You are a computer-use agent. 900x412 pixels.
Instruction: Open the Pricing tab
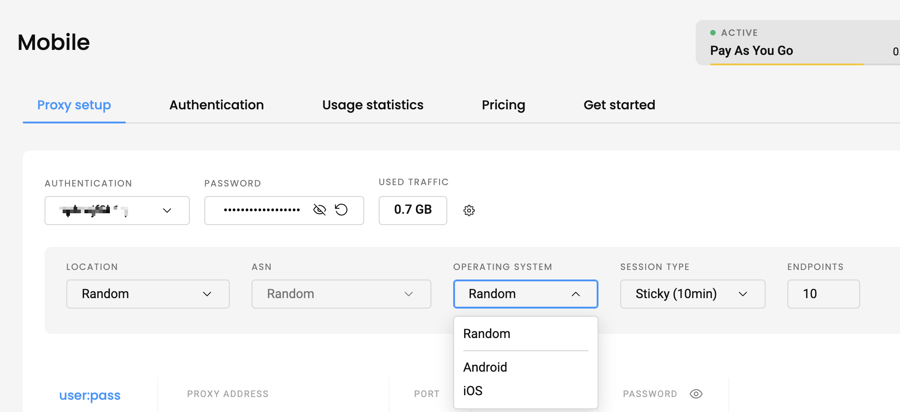click(x=503, y=105)
